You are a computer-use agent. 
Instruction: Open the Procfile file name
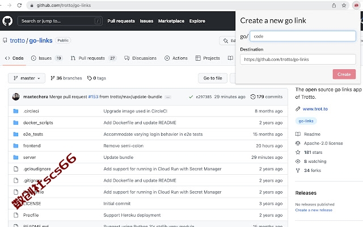point(31,215)
